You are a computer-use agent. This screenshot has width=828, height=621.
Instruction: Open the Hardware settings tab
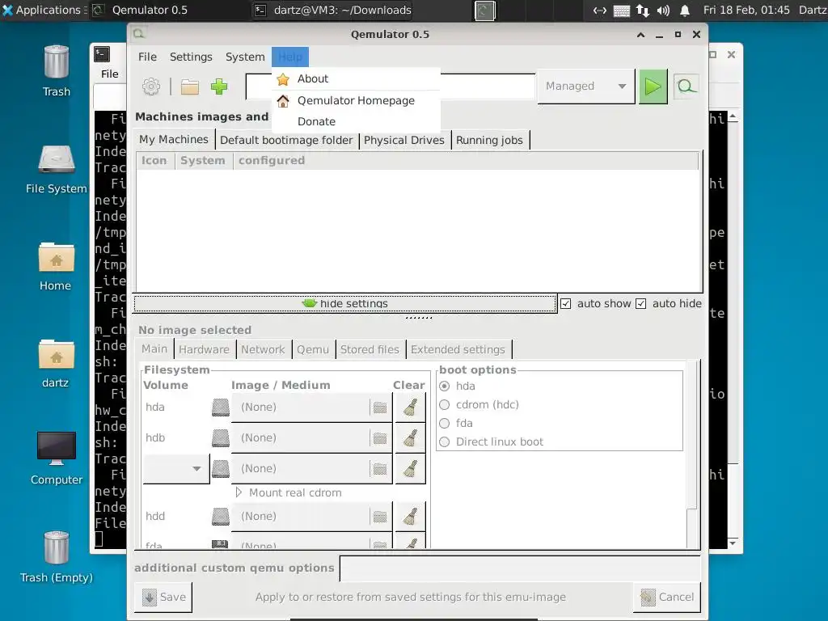click(x=204, y=349)
